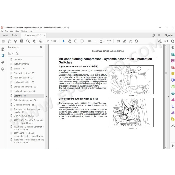Open the Find text search tool
Image resolution: width=175 pixels, height=175 pixels.
(x=28, y=41)
